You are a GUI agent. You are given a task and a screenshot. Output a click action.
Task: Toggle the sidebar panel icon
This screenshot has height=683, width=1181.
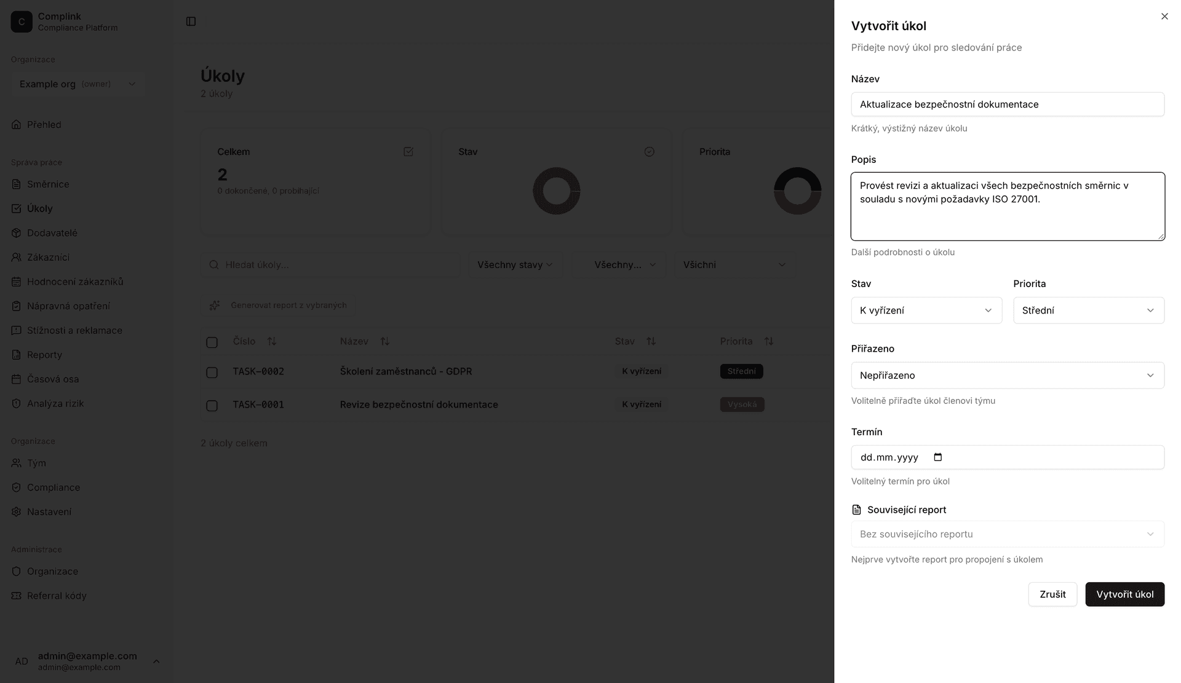[x=191, y=22]
